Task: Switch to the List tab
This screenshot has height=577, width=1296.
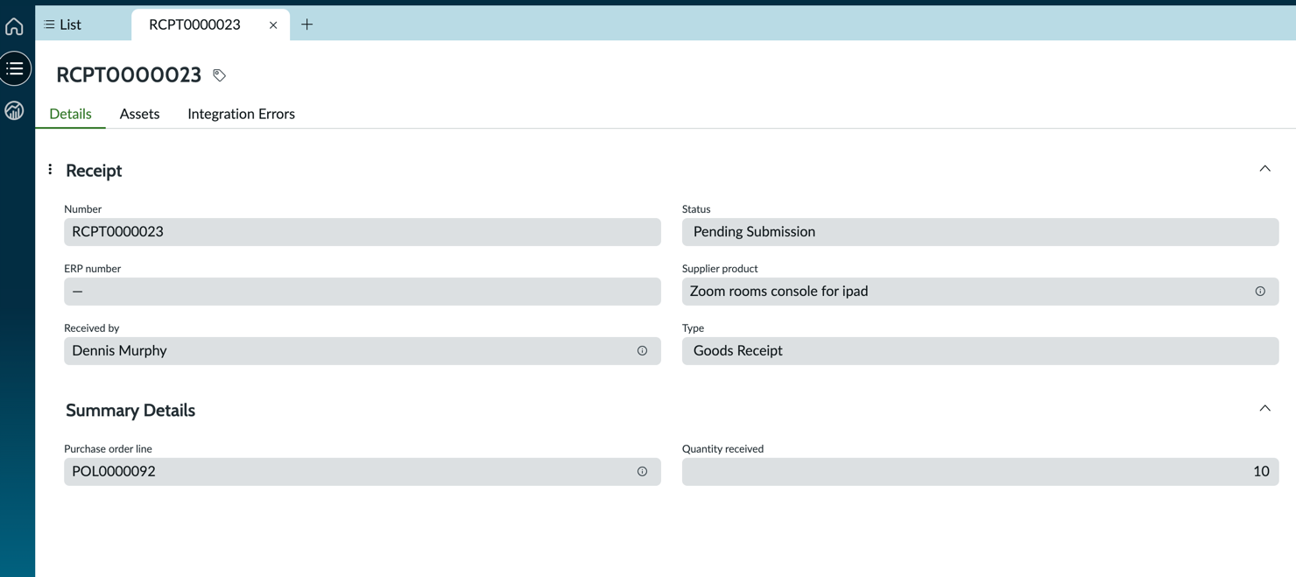Action: click(x=62, y=25)
